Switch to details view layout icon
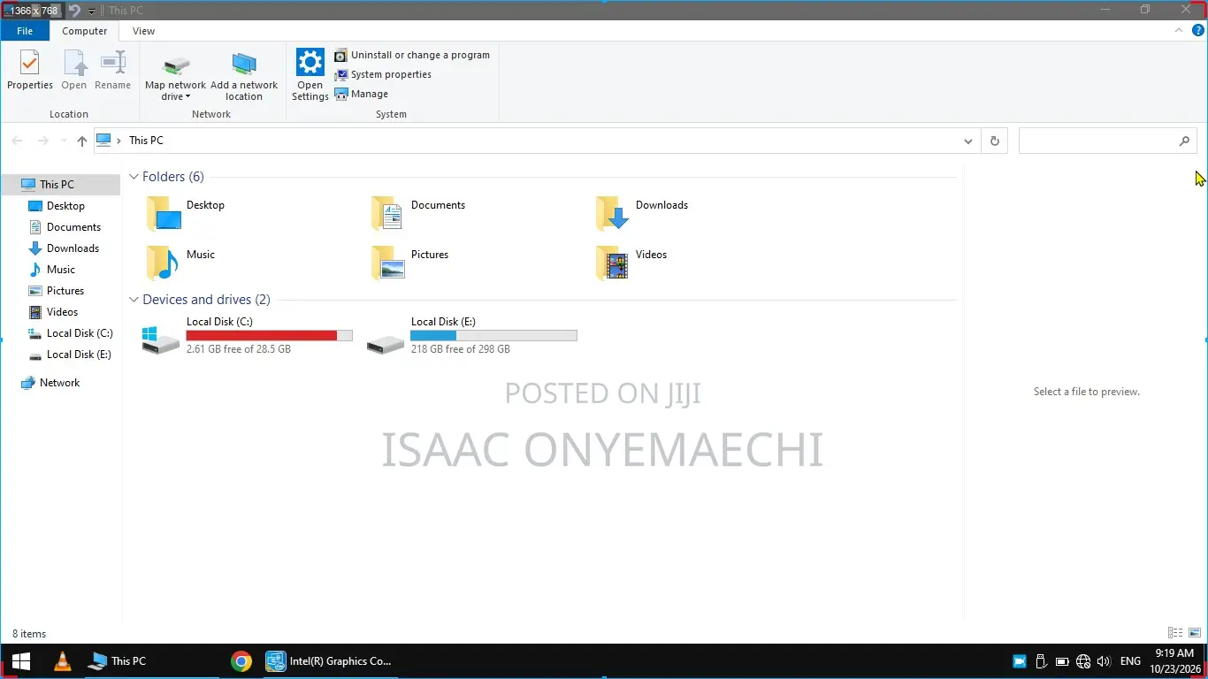1208x679 pixels. tap(1175, 633)
